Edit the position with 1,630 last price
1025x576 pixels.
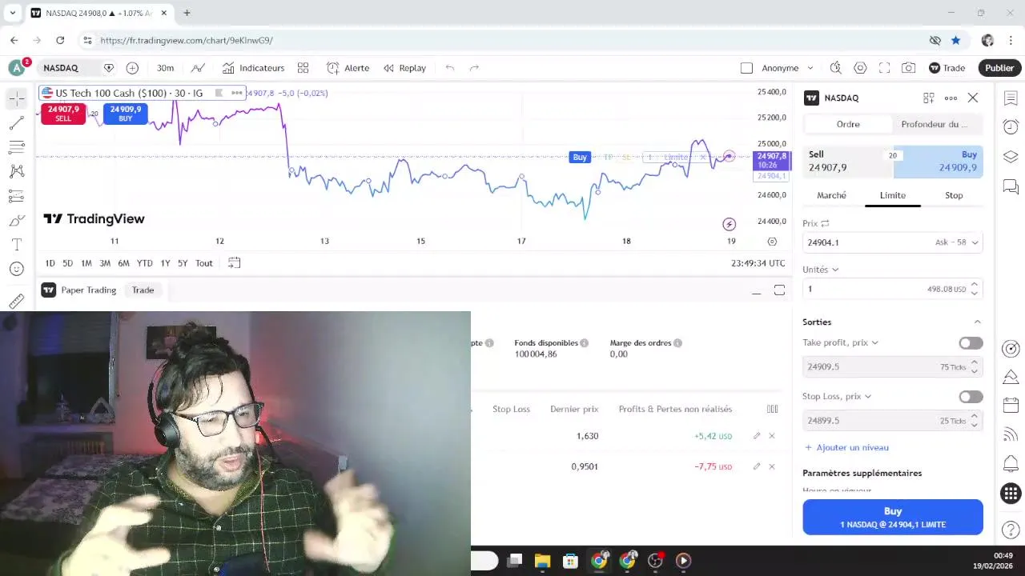click(x=757, y=436)
